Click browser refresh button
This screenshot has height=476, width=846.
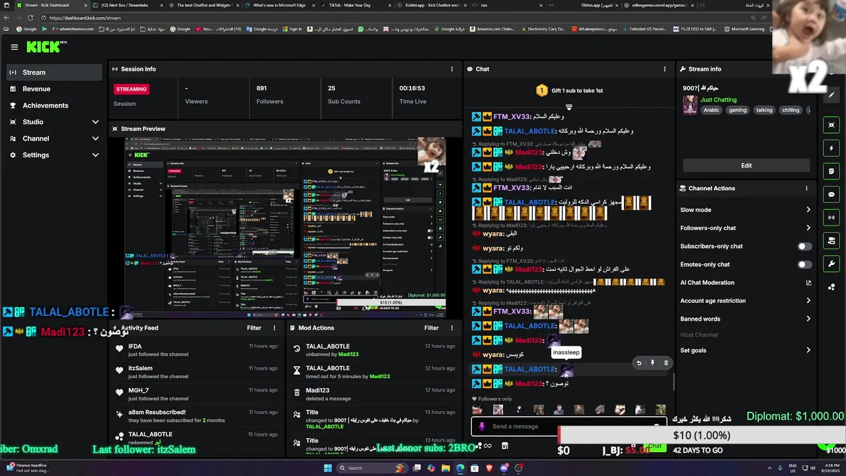point(30,18)
